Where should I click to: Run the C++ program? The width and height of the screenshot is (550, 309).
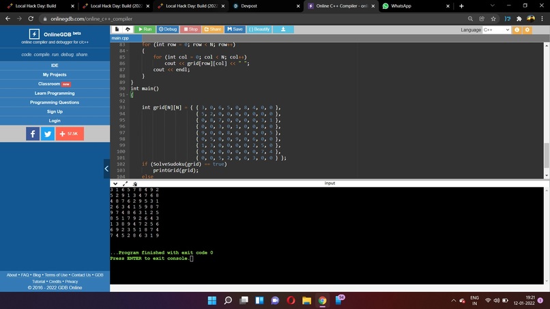(145, 29)
